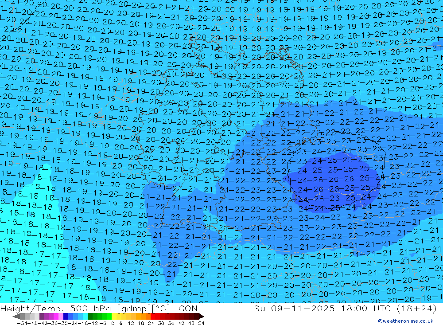Select the dark green legend swatch above -12

pyautogui.click(x=90, y=317)
